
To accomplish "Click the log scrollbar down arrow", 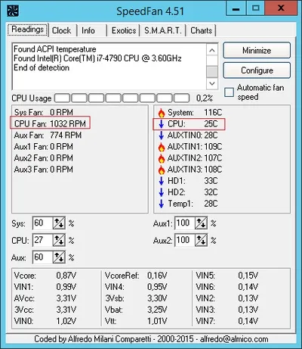I will pos(212,83).
